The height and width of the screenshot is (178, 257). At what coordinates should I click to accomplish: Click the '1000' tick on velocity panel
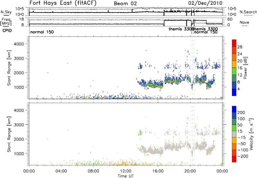[19, 154]
